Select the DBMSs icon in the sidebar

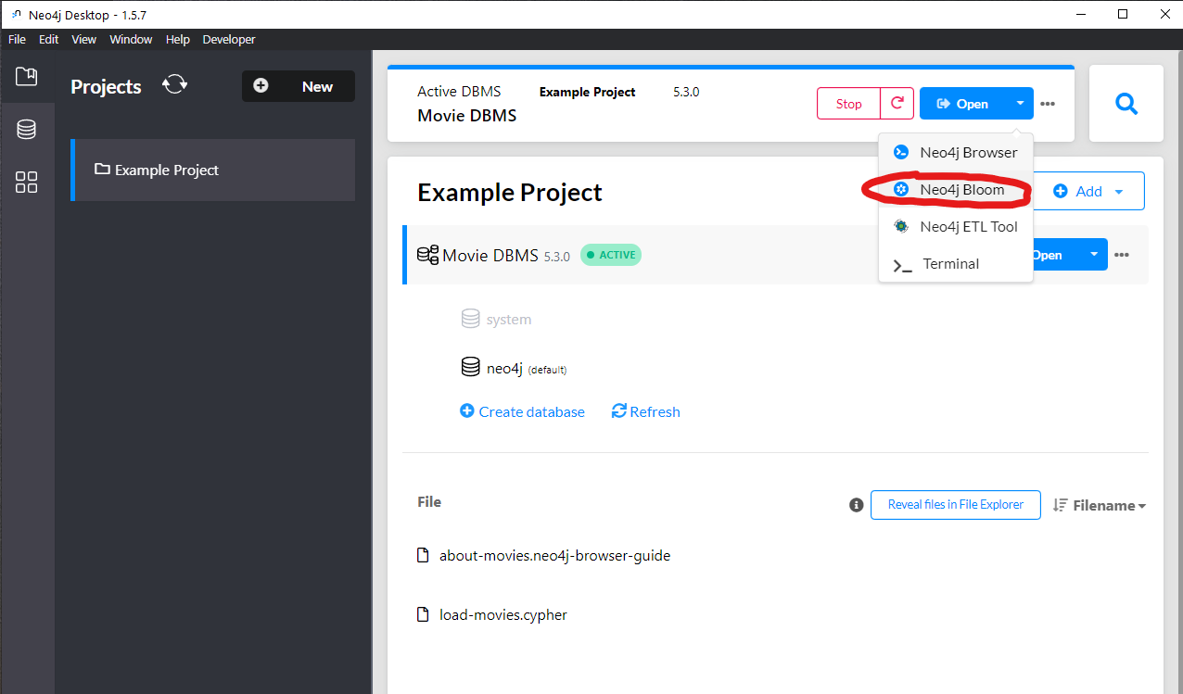click(27, 129)
